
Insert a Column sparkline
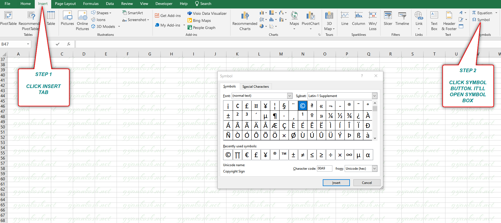(x=358, y=18)
